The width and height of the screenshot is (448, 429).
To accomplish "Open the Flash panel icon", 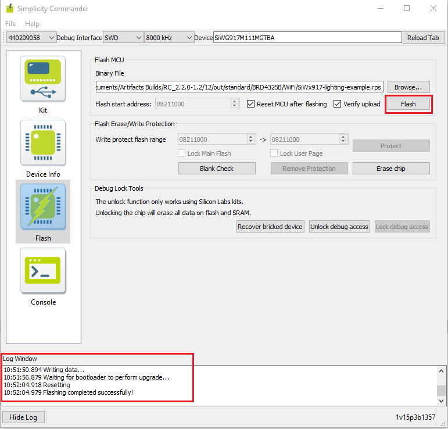I will (x=44, y=207).
